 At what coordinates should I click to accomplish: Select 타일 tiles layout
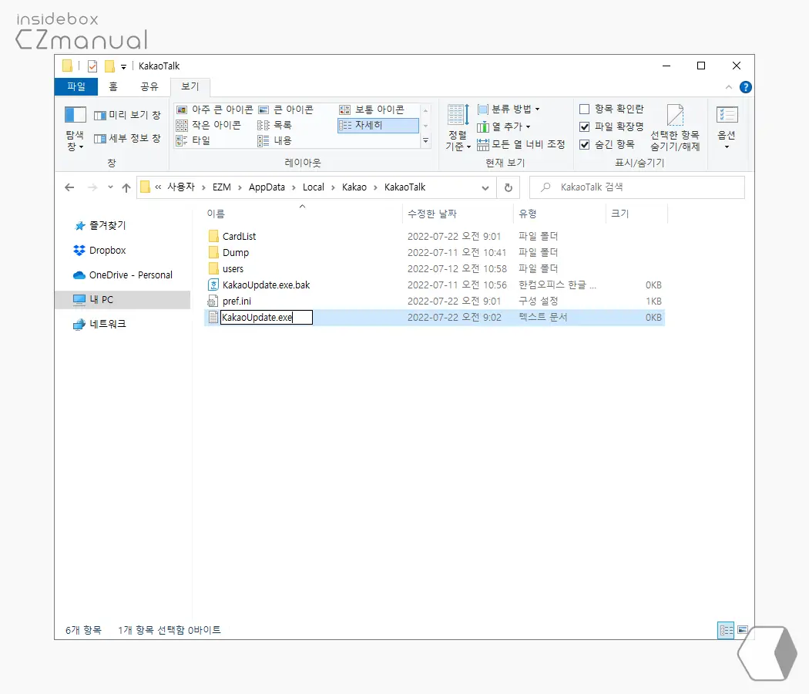point(193,140)
